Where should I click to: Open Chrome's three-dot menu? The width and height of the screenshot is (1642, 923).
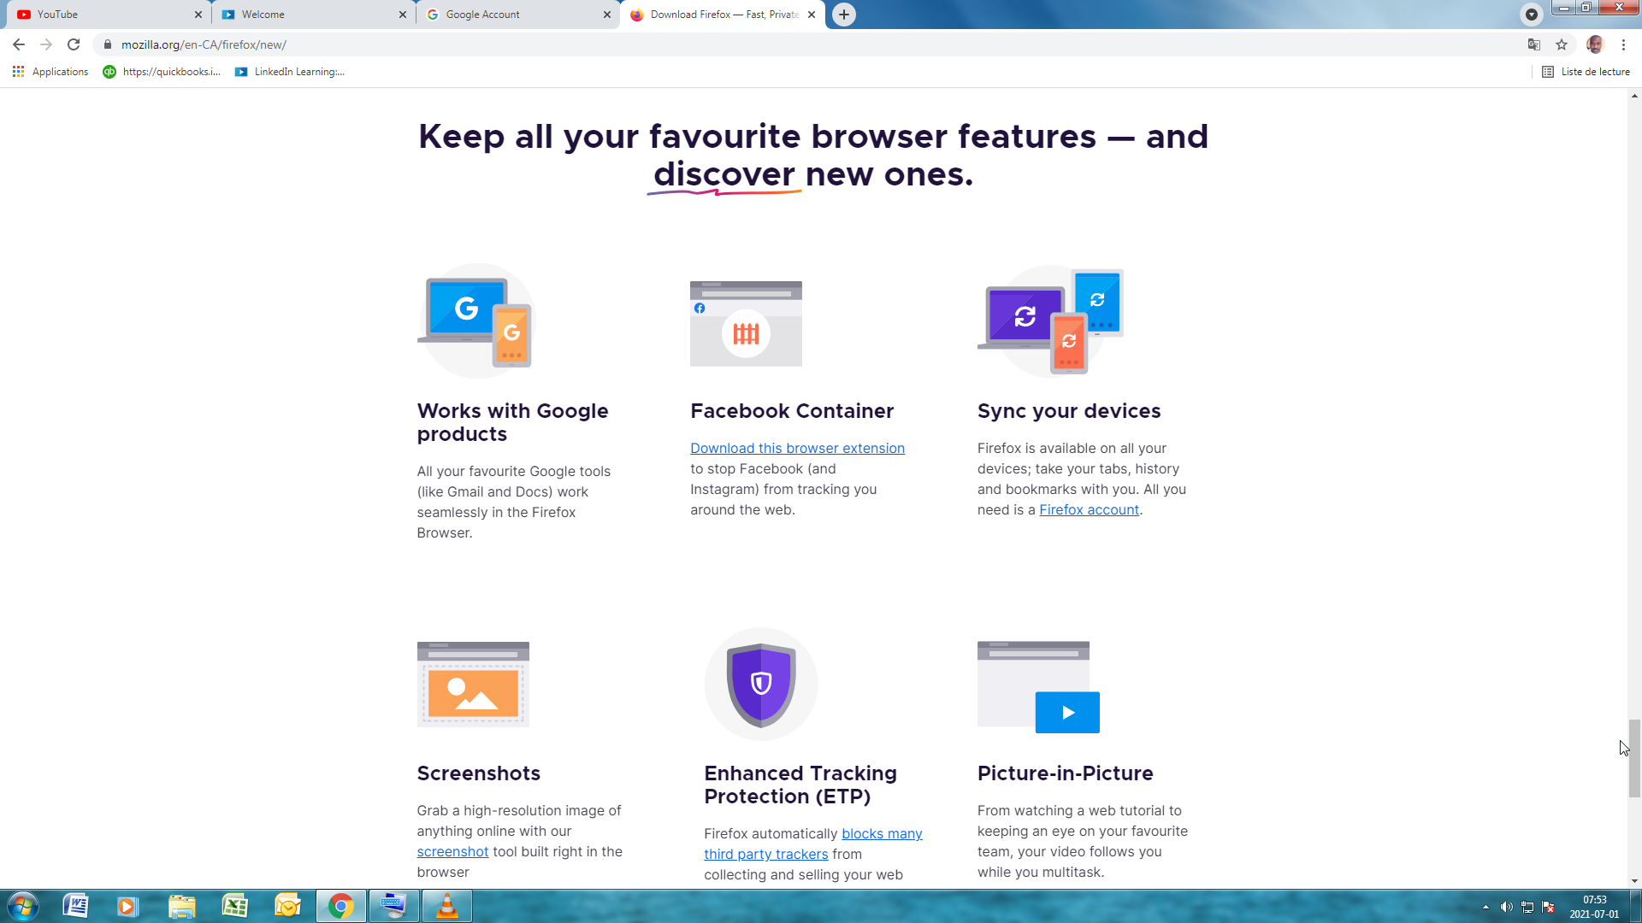(x=1623, y=44)
